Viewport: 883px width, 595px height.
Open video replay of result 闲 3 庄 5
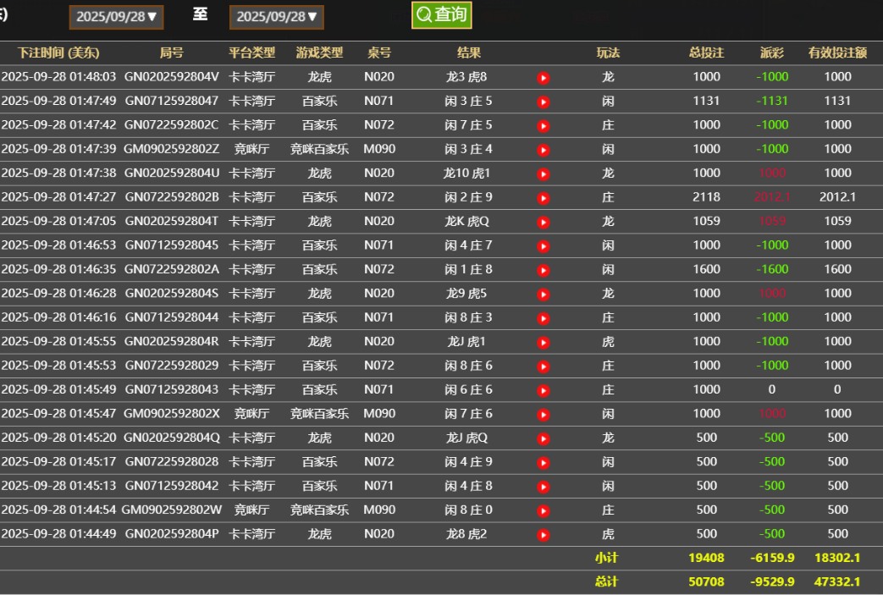tap(543, 100)
